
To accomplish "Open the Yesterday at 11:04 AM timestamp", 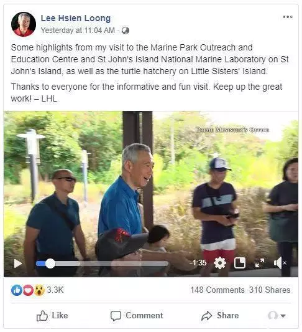I will [78, 31].
